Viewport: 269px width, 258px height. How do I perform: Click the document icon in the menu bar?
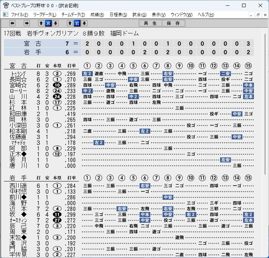click(6, 14)
